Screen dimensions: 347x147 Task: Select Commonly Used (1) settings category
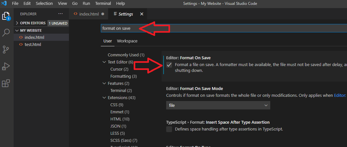pyautogui.click(x=126, y=55)
